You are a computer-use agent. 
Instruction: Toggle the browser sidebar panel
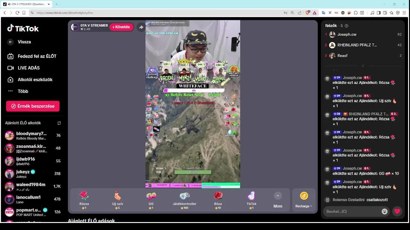pos(379,13)
